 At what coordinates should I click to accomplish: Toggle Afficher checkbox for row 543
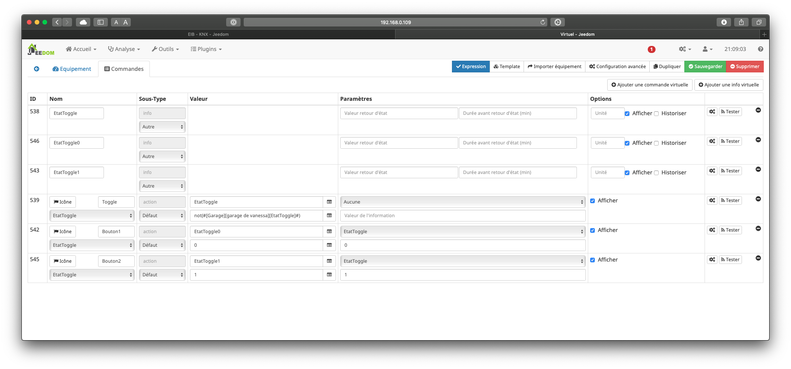pos(627,173)
